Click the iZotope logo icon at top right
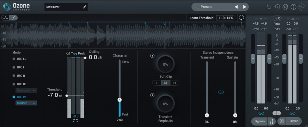Image resolution: width=308 pixels, height=127 pixels. coord(301,7)
